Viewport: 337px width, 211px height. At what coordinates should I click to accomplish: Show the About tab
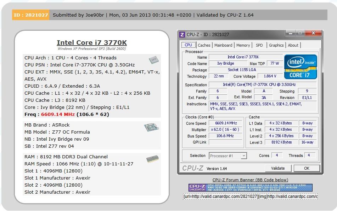[x=293, y=45]
